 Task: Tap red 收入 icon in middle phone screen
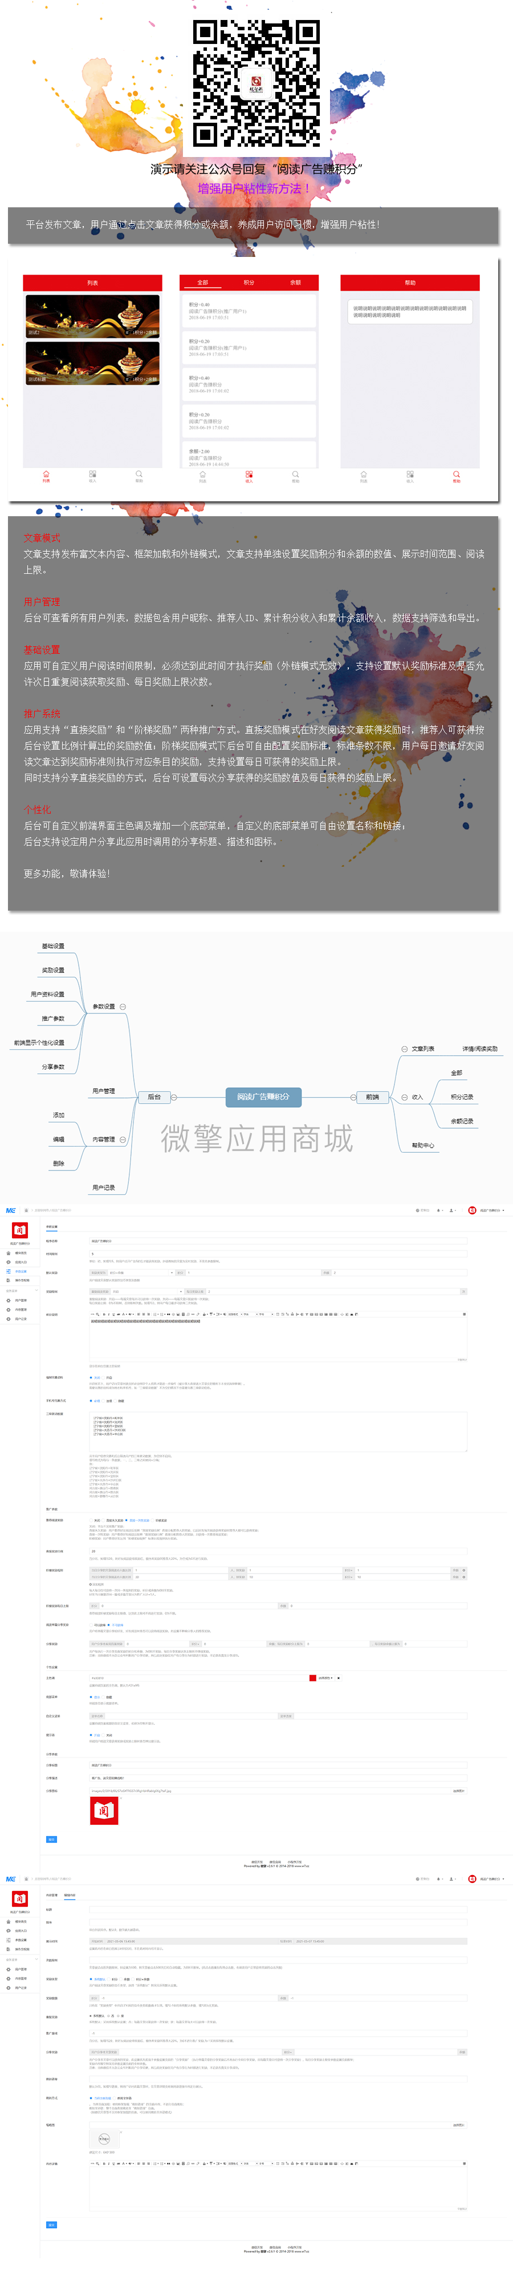click(x=249, y=476)
